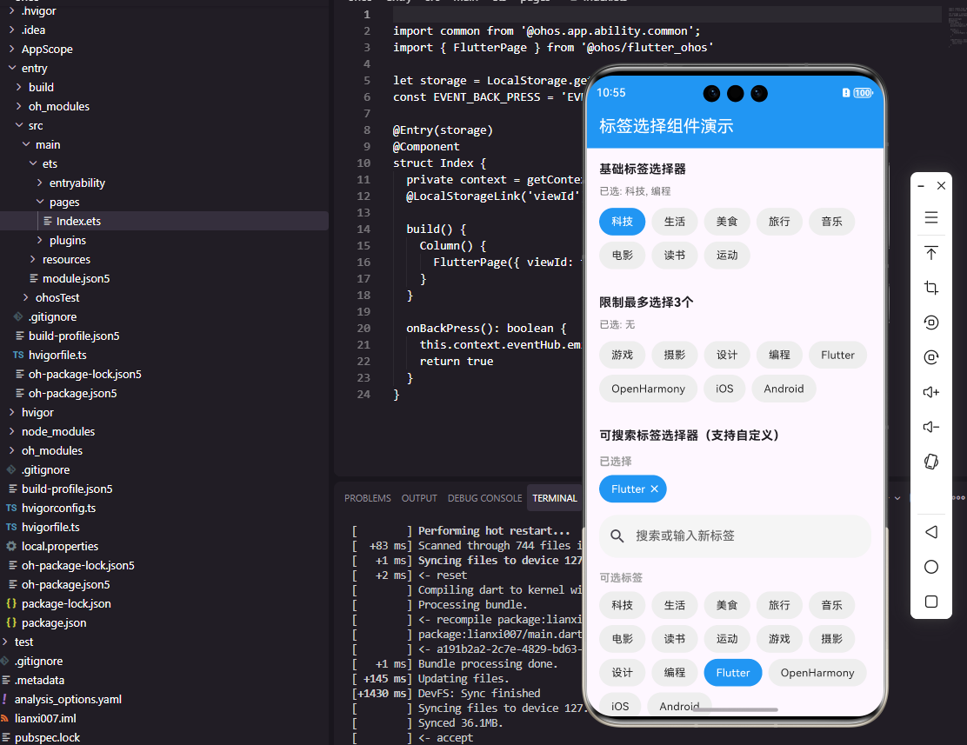Toggle the 读书 tag in the basic selector

click(675, 256)
